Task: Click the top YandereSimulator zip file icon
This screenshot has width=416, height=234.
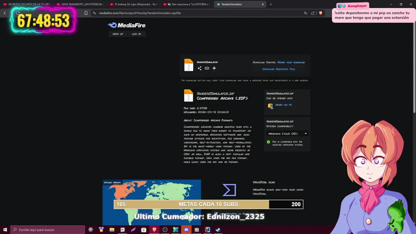Action: coord(188,65)
